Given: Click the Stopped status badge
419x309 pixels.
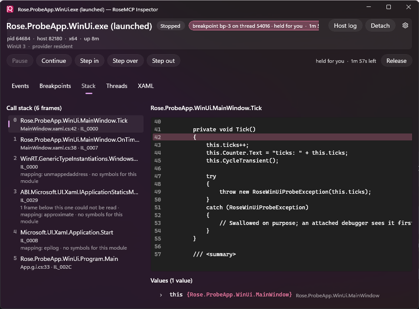Looking at the screenshot, I should [170, 26].
